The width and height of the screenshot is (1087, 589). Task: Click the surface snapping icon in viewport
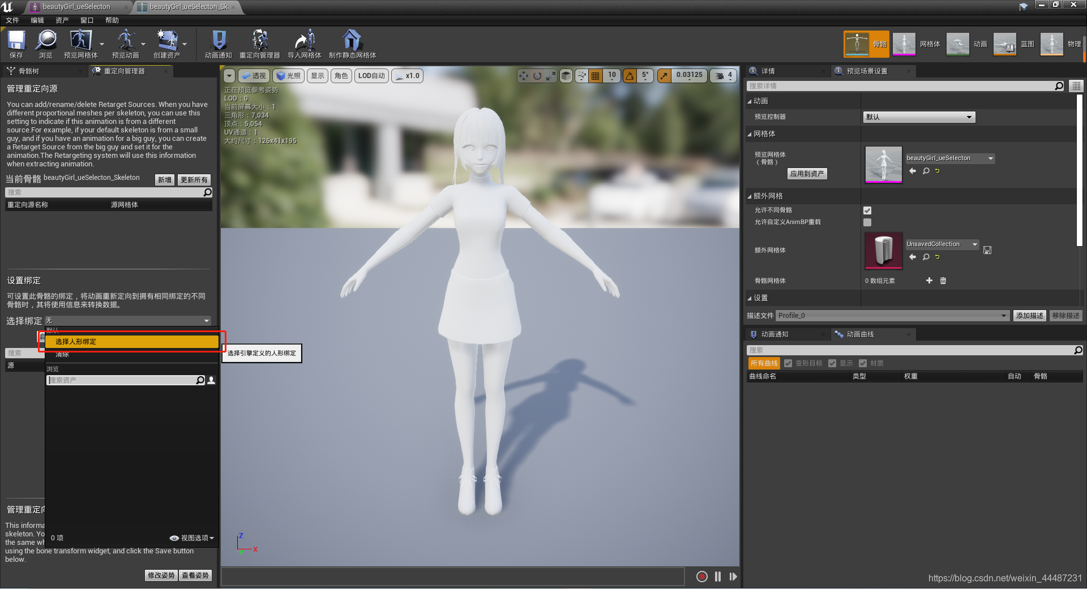[581, 76]
